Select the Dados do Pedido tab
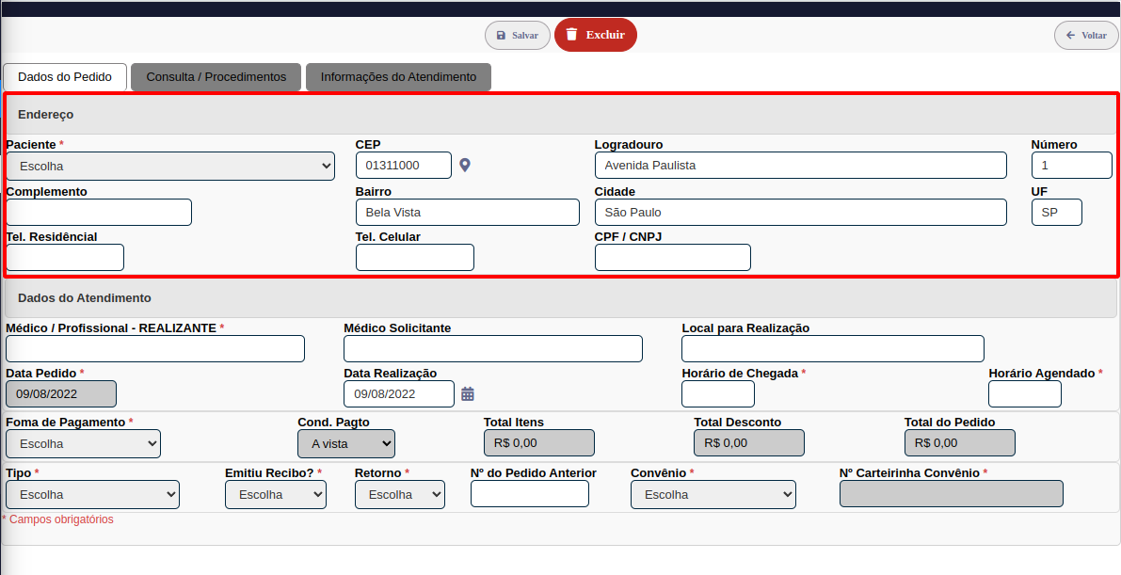1121x575 pixels. (65, 77)
